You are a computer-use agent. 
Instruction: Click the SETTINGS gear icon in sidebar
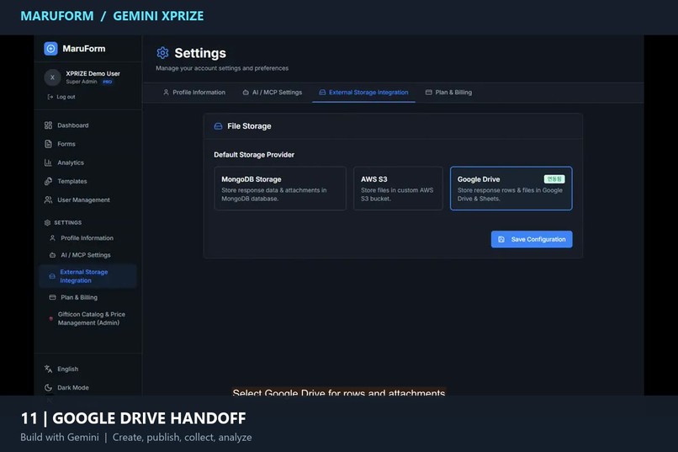point(48,223)
